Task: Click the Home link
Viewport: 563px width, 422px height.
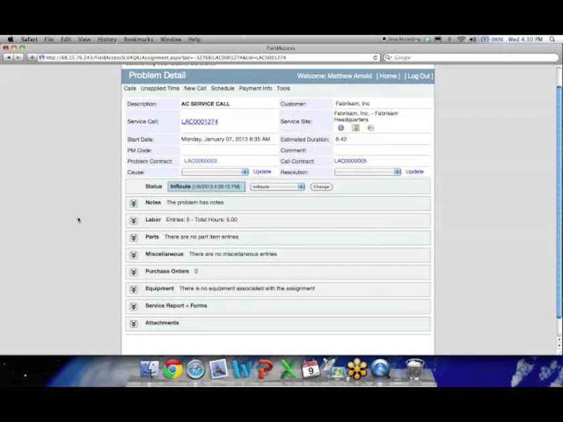Action: click(388, 76)
